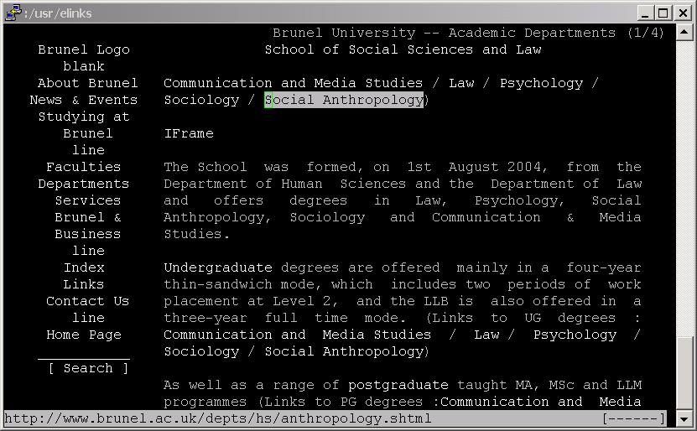This screenshot has height=431, width=697.
Task: Open the About Brunel sidebar link
Action: [87, 83]
